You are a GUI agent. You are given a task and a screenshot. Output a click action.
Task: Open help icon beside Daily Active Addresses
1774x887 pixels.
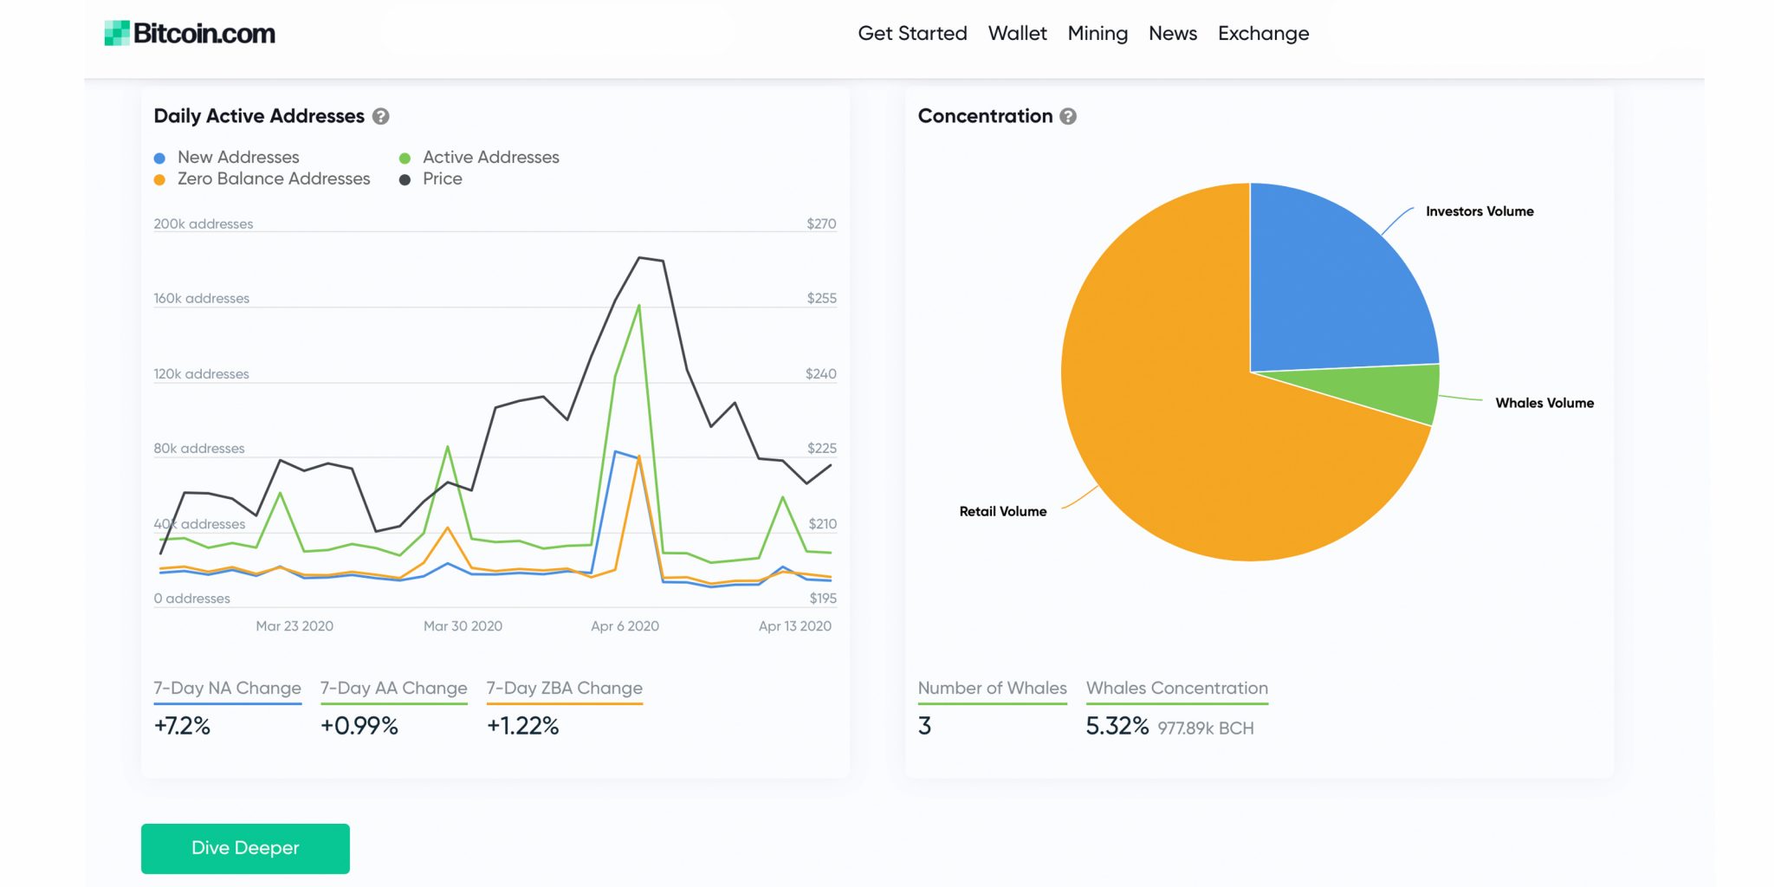coord(380,116)
